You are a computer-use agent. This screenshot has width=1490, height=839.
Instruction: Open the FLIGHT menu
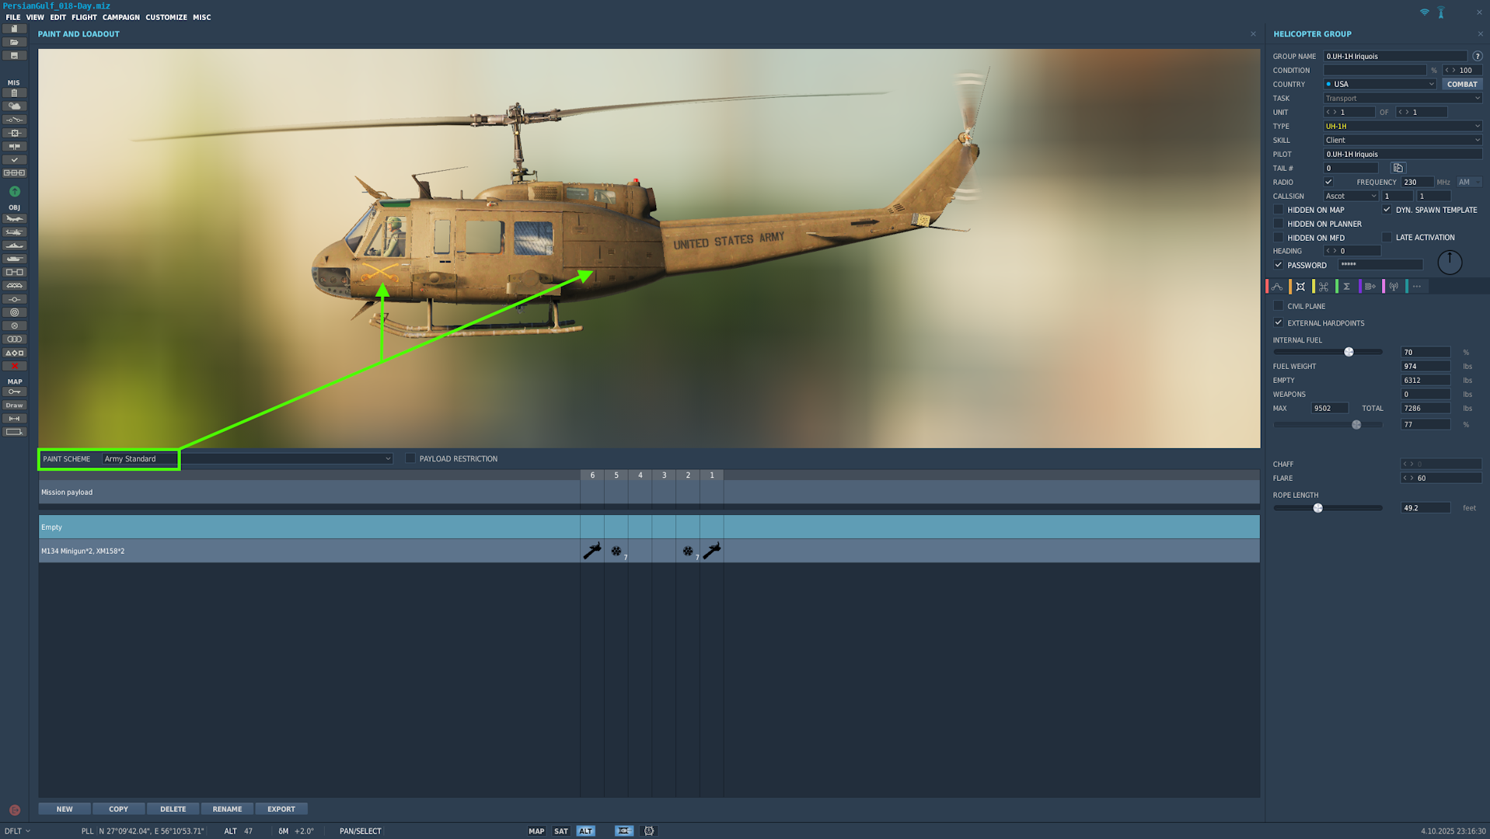tap(84, 17)
